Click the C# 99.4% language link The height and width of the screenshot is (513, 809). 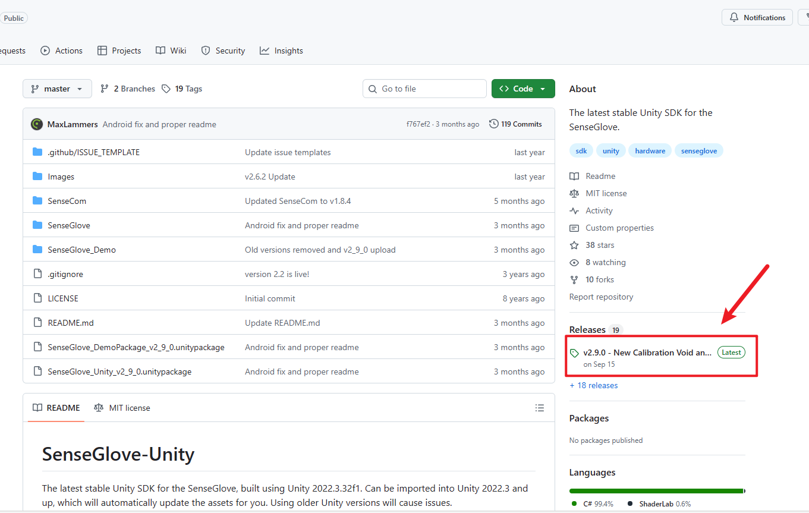tap(593, 503)
